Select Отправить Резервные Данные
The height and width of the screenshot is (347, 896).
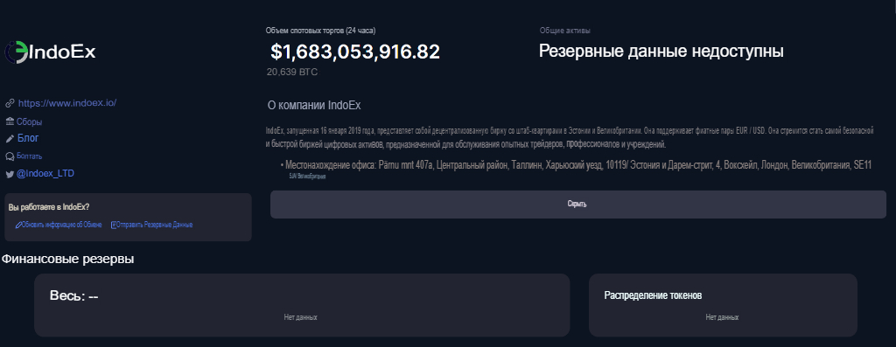(x=154, y=225)
